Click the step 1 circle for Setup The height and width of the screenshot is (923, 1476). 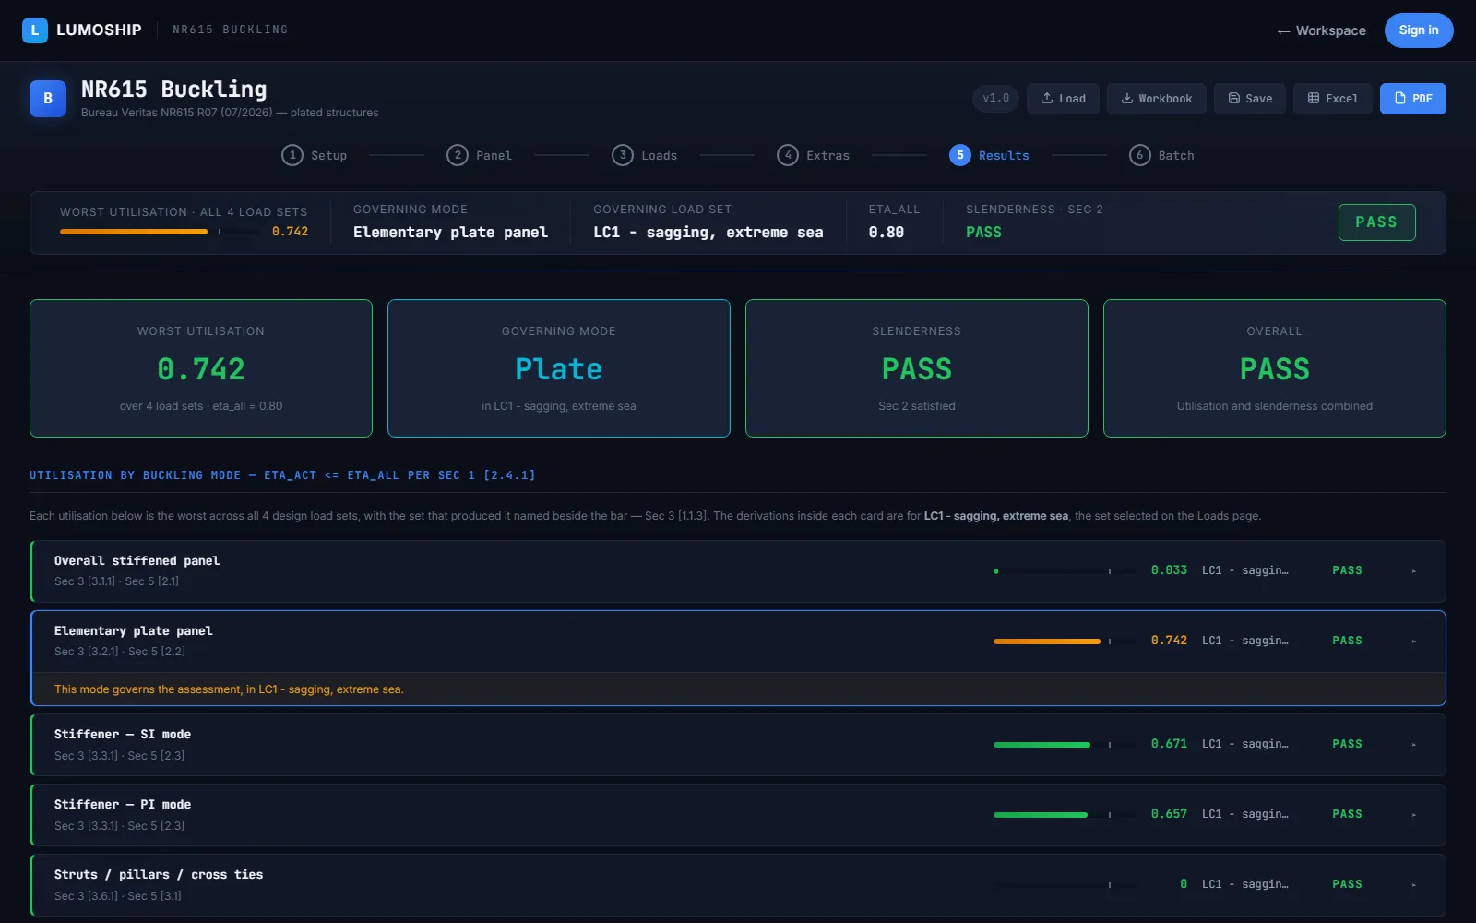292,155
